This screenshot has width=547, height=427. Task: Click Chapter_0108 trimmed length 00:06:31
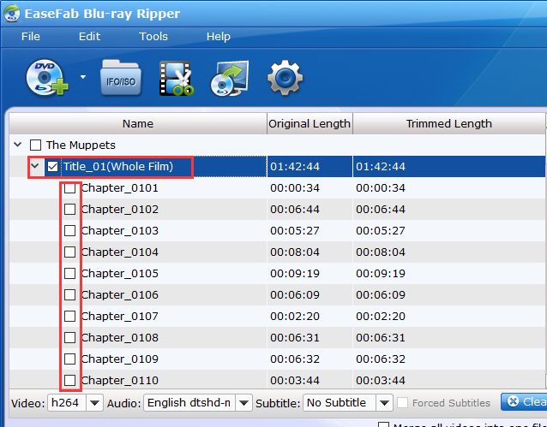(381, 337)
